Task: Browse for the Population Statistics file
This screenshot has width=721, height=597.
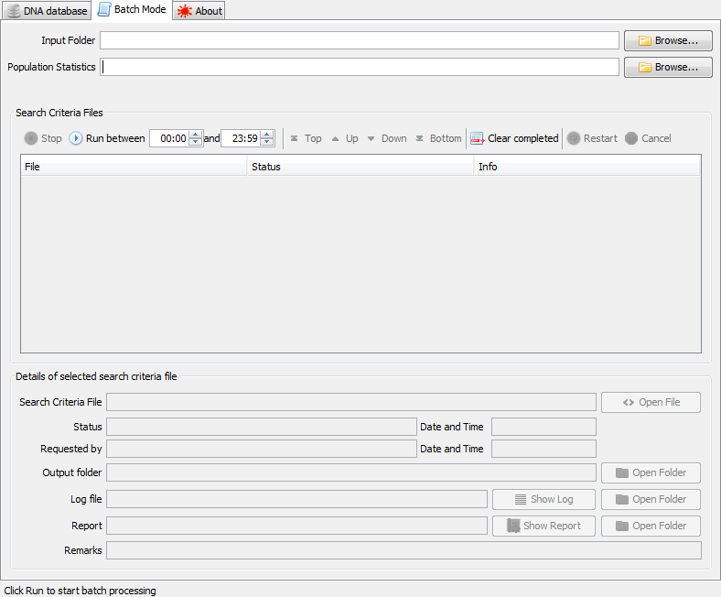Action: (668, 67)
